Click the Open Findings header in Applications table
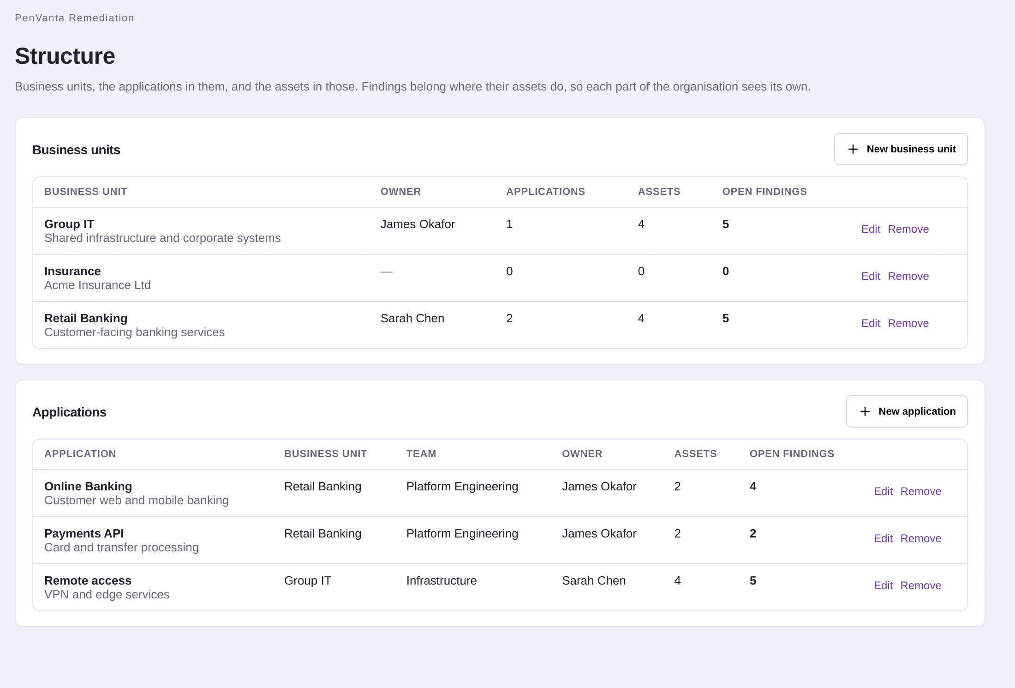Viewport: 1015px width, 688px height. (792, 454)
